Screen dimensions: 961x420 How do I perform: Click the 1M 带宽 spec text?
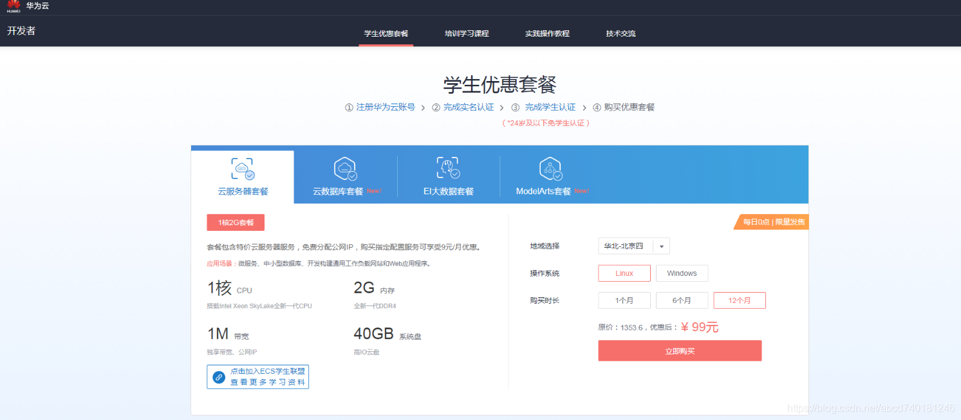pyautogui.click(x=228, y=334)
